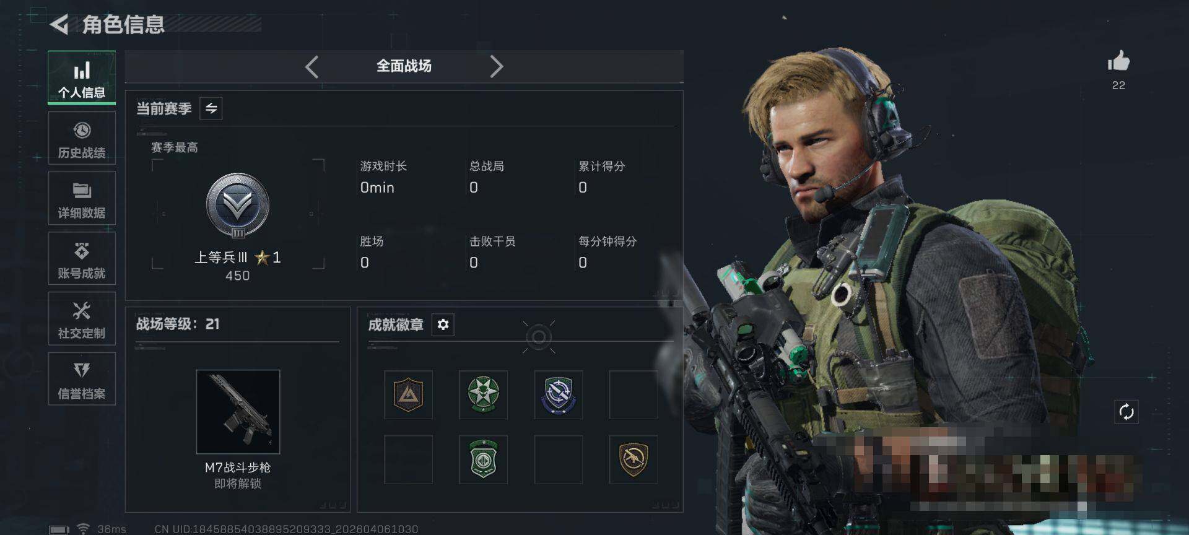Open 账号成就 achievements section

tap(82, 259)
